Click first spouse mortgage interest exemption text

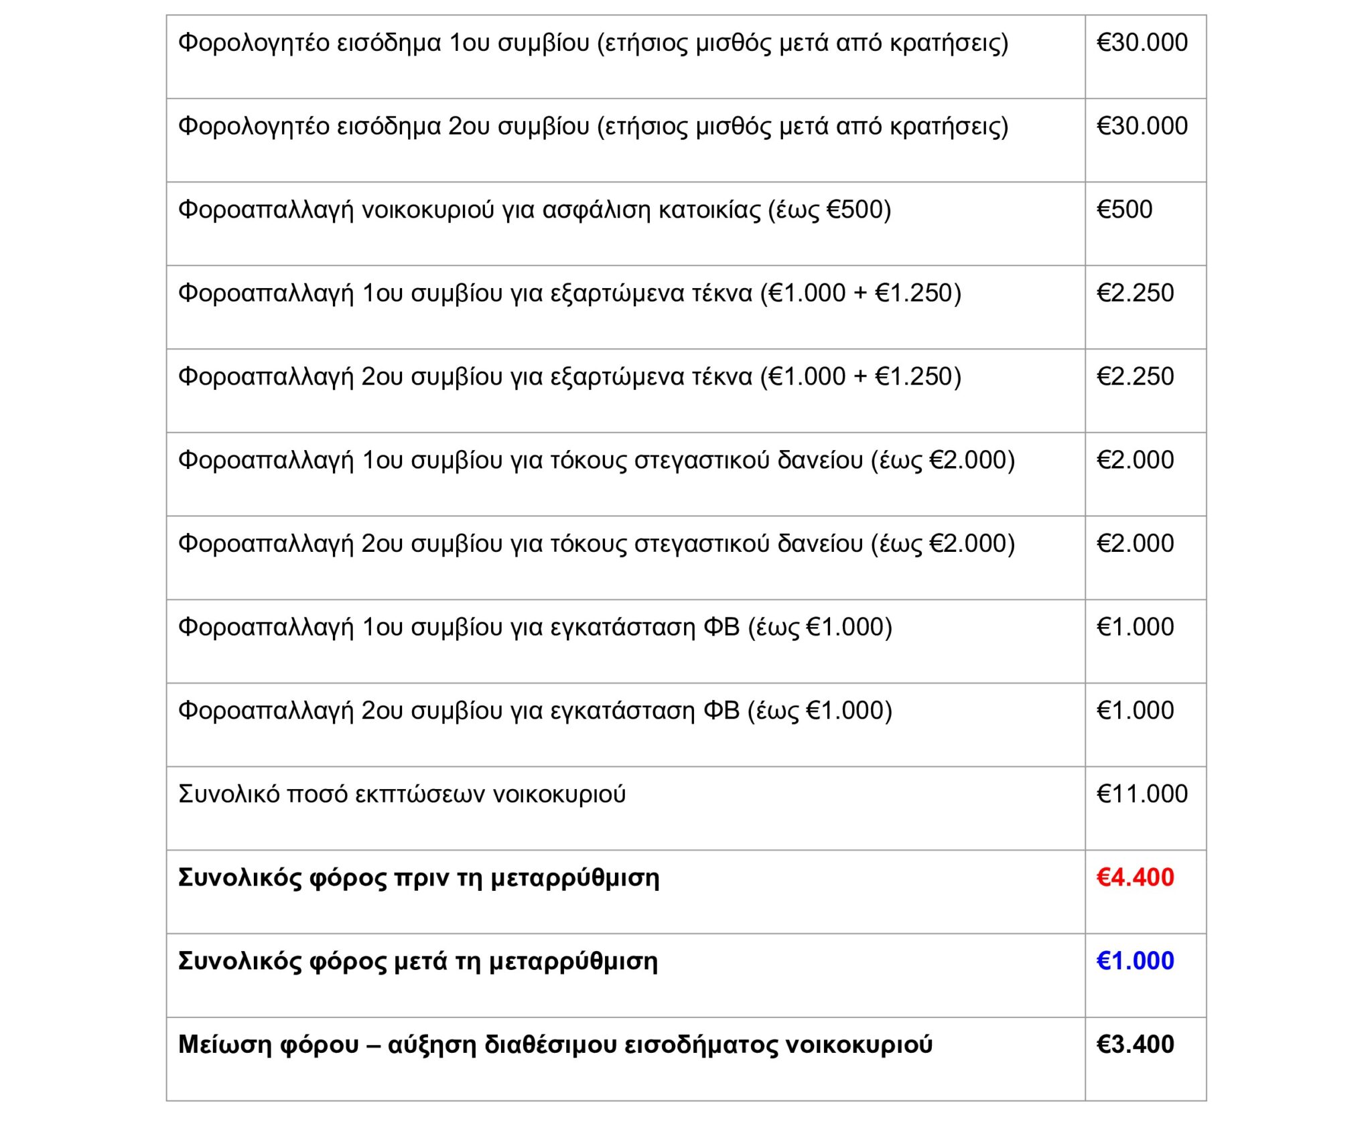pos(596,461)
